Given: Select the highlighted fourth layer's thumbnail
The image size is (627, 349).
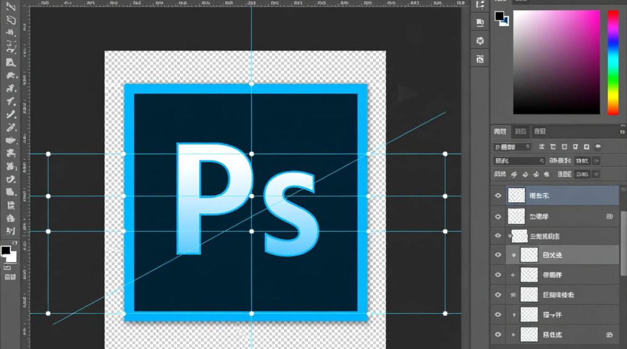Looking at the screenshot, I should point(529,255).
